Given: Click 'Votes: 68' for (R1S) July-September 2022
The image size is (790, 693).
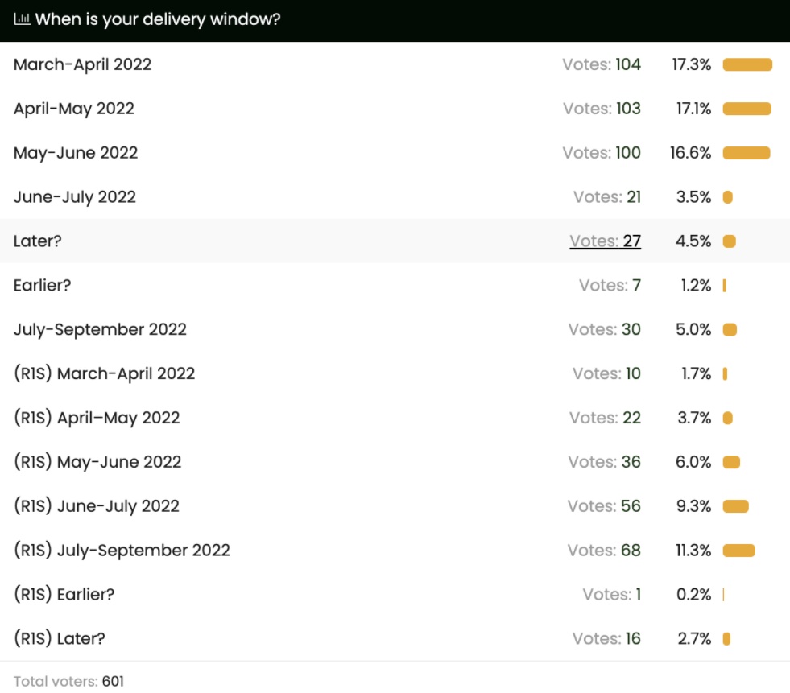Looking at the screenshot, I should click(x=604, y=551).
